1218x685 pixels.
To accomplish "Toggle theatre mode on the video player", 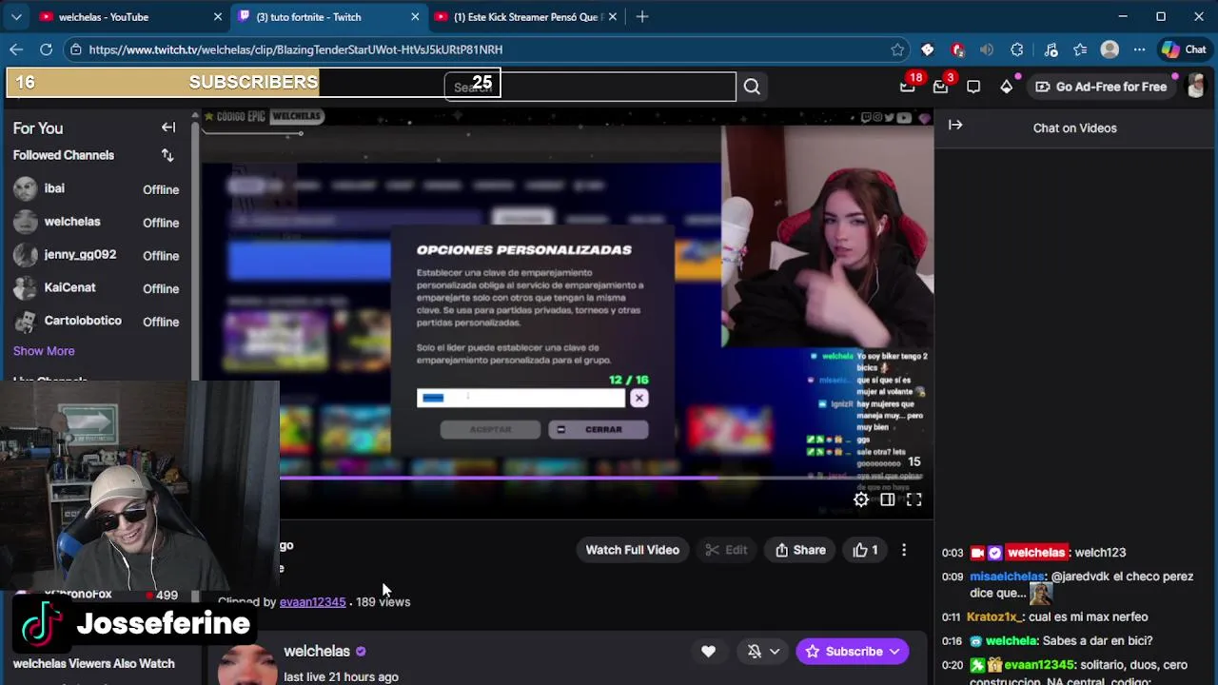I will 887,499.
